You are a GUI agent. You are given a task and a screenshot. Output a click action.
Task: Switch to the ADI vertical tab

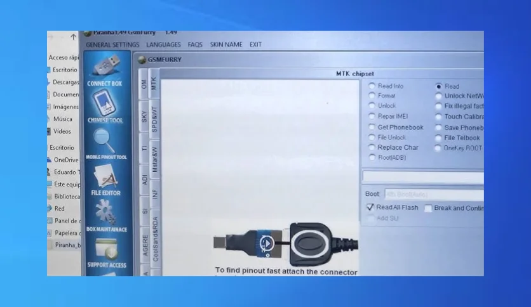point(145,180)
